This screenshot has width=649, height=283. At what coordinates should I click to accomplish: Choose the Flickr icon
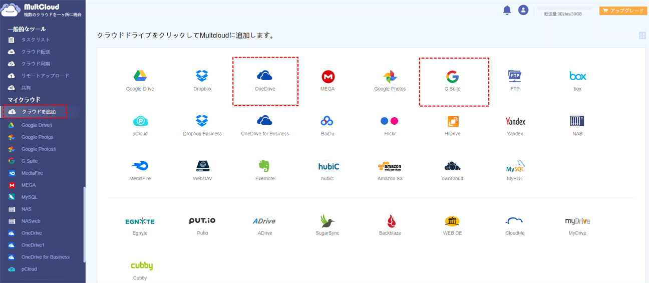[390, 126]
